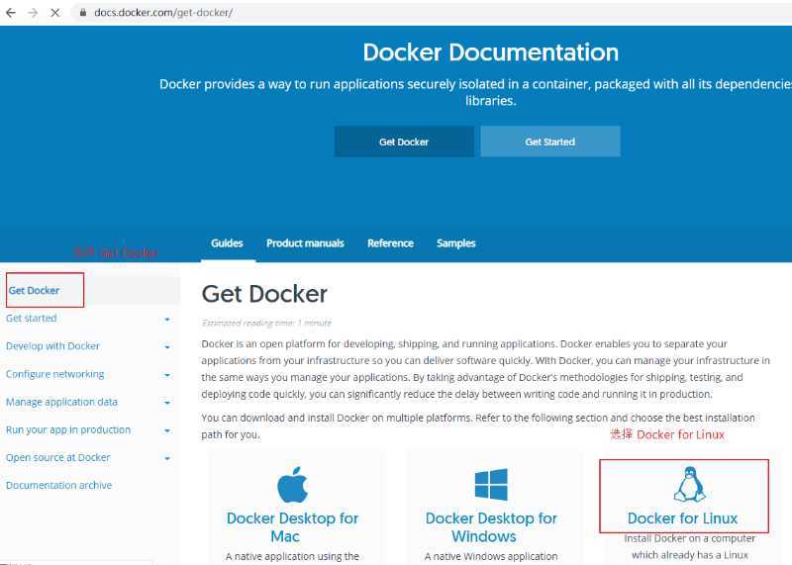Image resolution: width=792 pixels, height=565 pixels.
Task: Open Configure networking sidebar item
Action: pos(55,374)
